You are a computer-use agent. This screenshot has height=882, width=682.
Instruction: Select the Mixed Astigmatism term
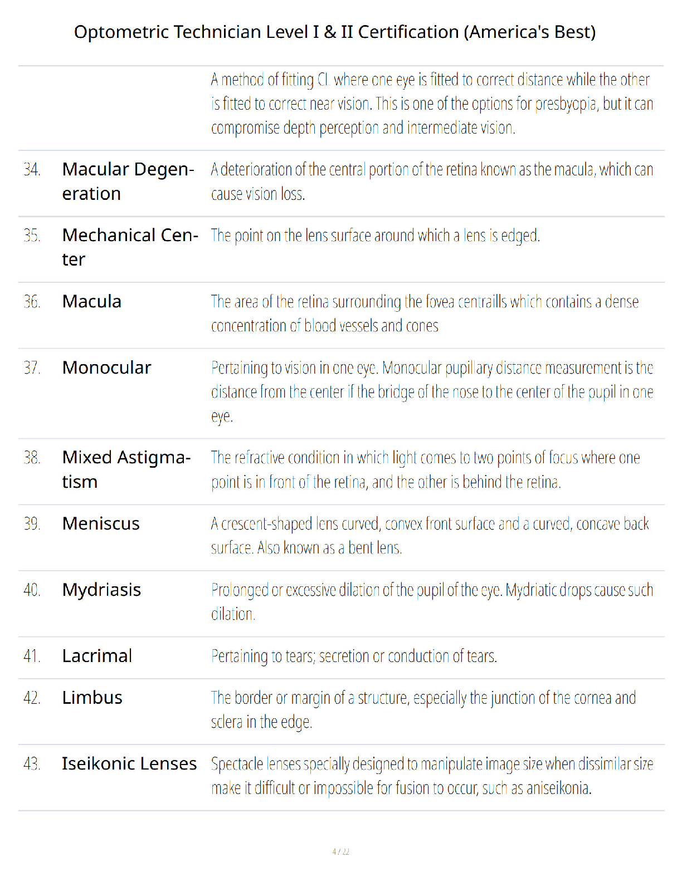coord(126,469)
